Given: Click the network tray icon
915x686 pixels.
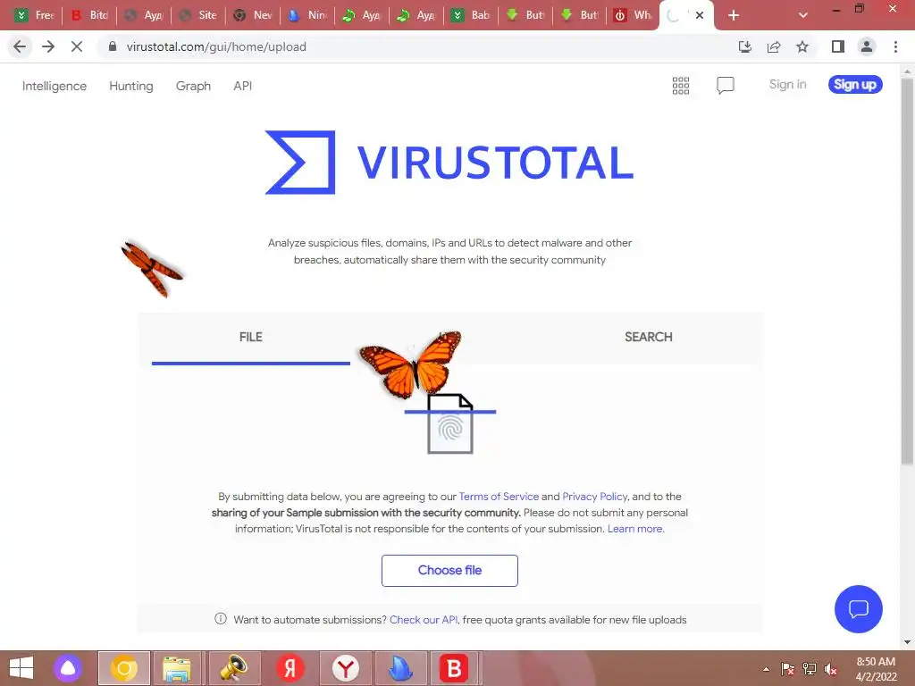Looking at the screenshot, I should (x=810, y=669).
